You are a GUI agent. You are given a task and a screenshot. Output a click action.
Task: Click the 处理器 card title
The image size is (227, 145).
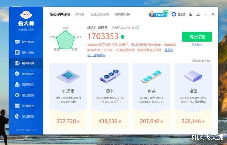[68, 91]
